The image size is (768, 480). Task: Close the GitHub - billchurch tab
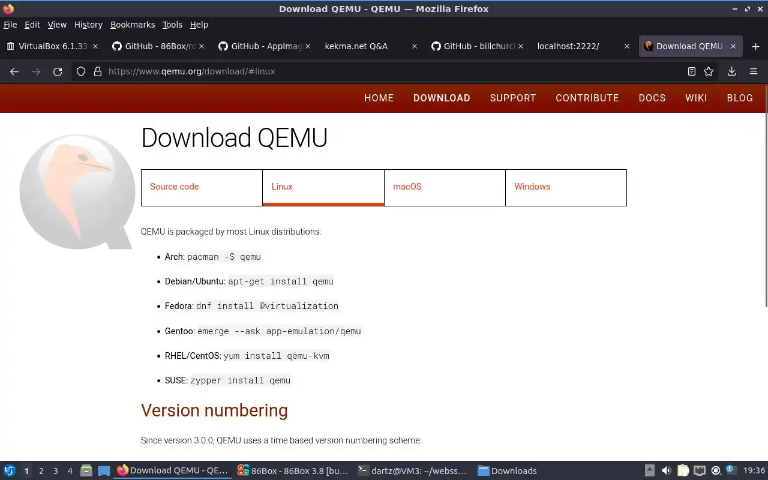pyautogui.click(x=521, y=46)
